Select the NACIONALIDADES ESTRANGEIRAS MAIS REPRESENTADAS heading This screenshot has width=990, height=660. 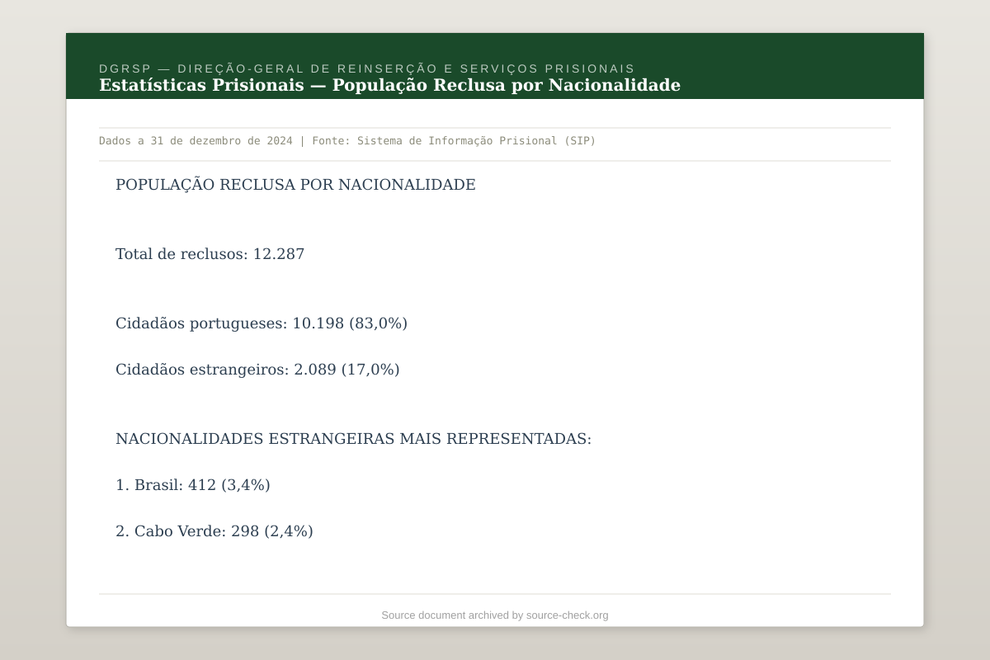coord(355,439)
